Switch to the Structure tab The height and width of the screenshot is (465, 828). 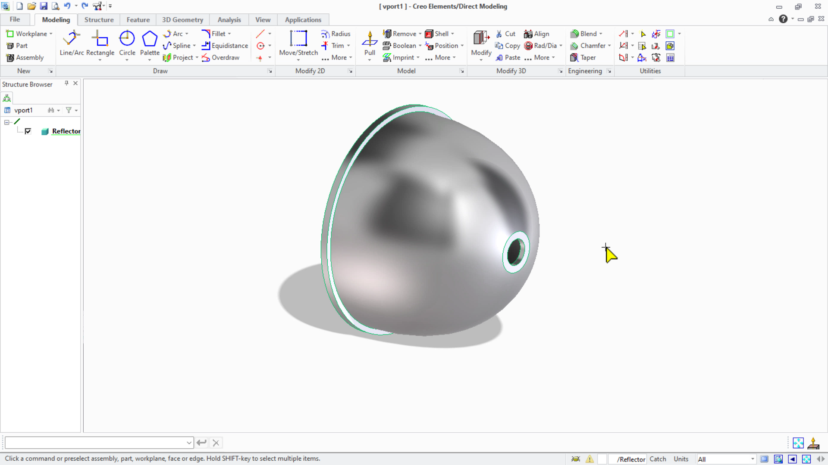[x=99, y=20]
